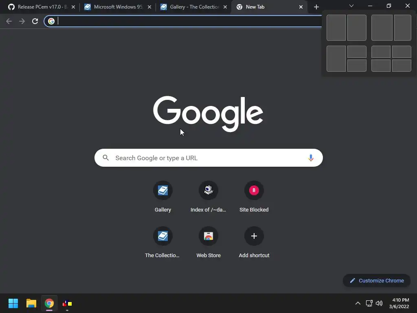Click Chrome icon in taskbar
The height and width of the screenshot is (313, 417).
49,303
